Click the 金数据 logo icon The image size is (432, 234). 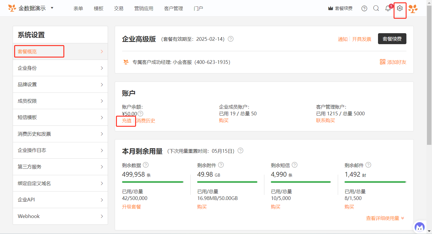pyautogui.click(x=12, y=8)
